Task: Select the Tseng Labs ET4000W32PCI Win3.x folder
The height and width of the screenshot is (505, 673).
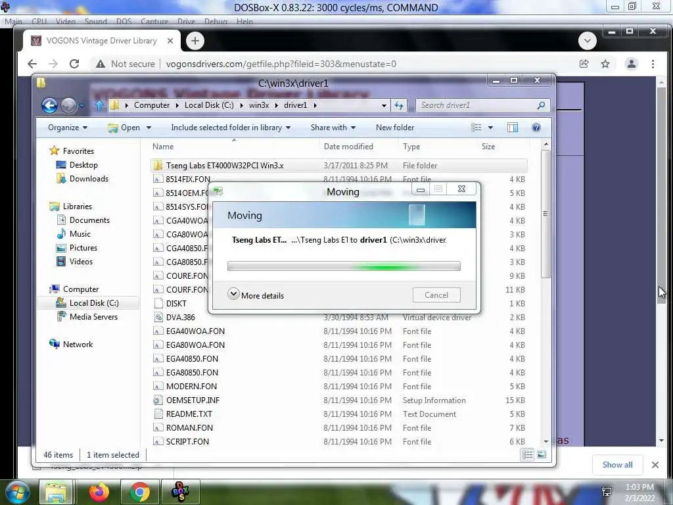Action: tap(338, 165)
